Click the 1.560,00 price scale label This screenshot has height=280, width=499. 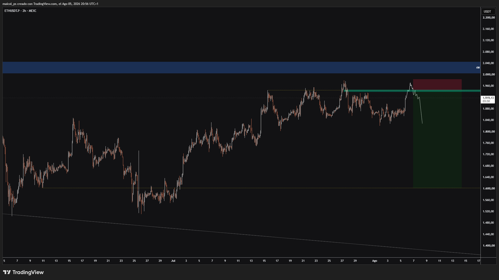coord(488,200)
